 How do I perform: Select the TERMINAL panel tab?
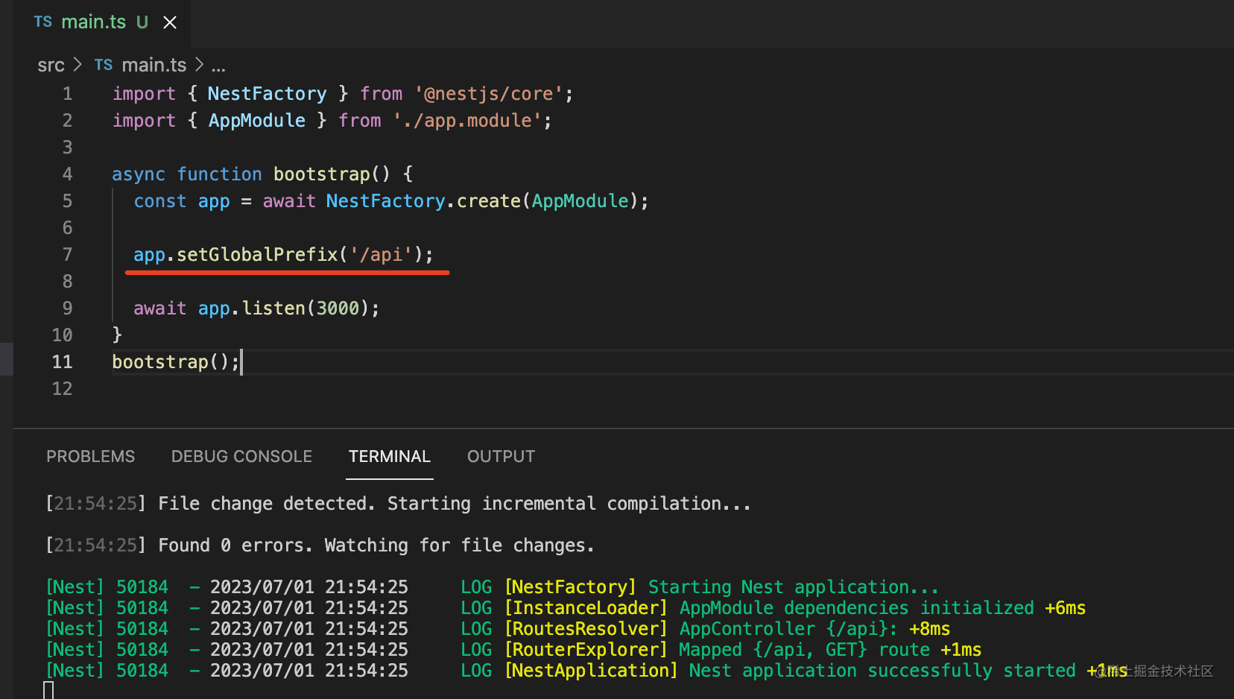[x=389, y=456]
